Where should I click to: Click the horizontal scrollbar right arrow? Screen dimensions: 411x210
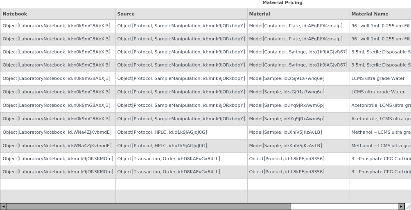(x=401, y=206)
